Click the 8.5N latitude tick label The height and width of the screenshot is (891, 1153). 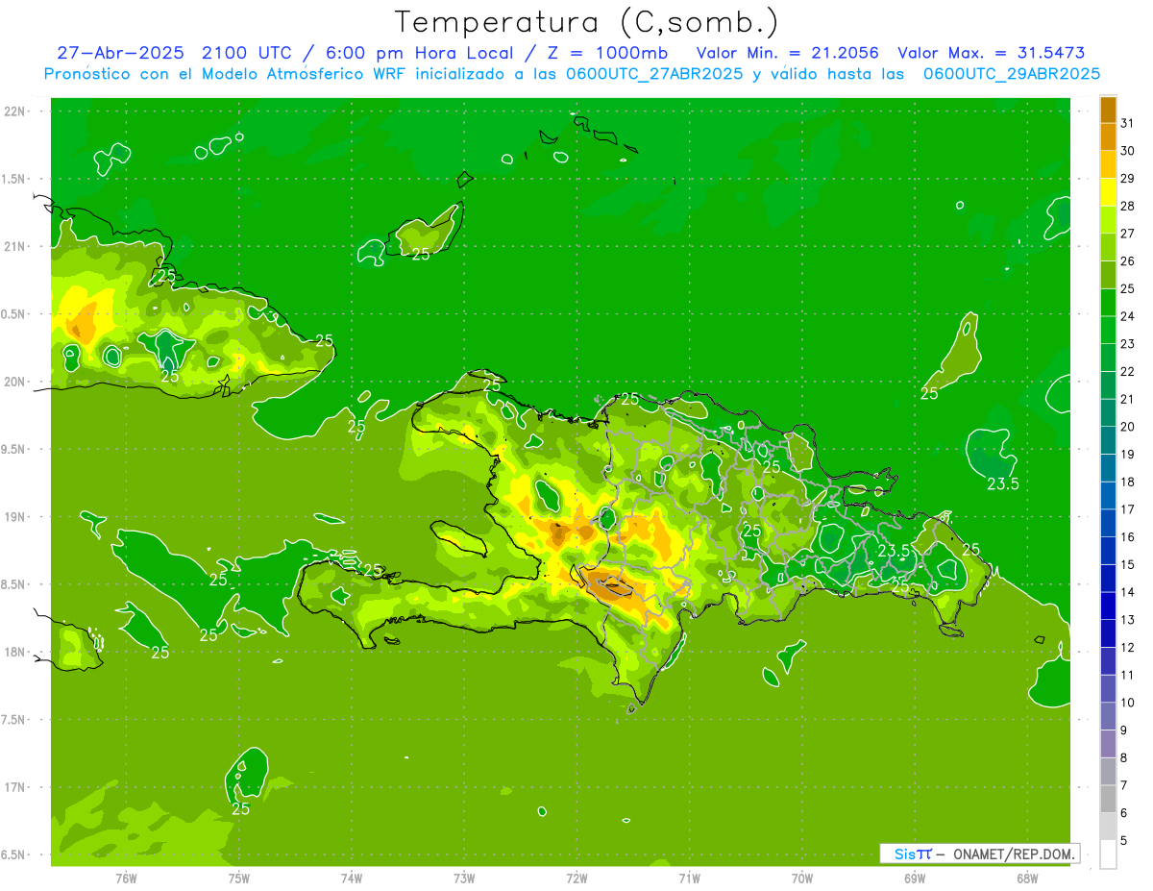[x=14, y=585]
